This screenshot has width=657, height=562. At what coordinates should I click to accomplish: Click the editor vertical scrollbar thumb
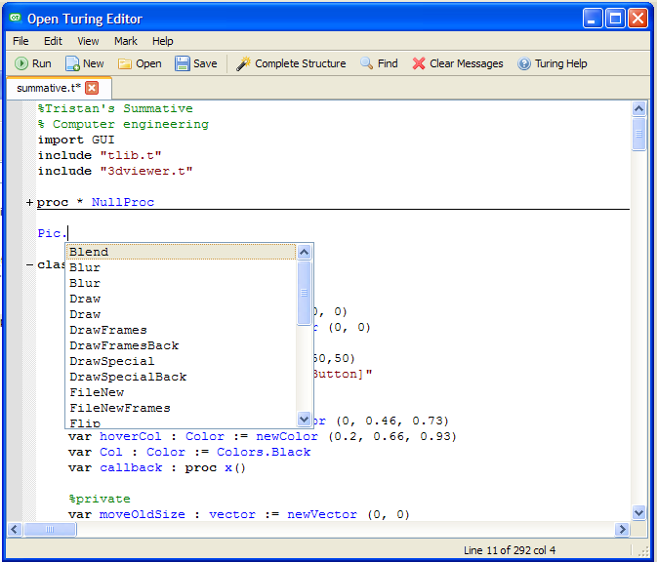coord(639,134)
